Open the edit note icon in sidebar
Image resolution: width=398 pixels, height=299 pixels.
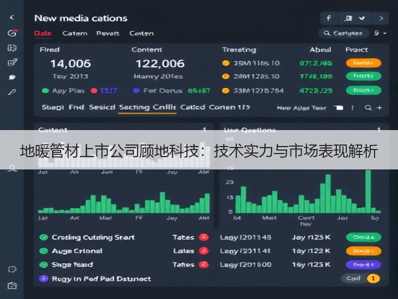pyautogui.click(x=12, y=62)
